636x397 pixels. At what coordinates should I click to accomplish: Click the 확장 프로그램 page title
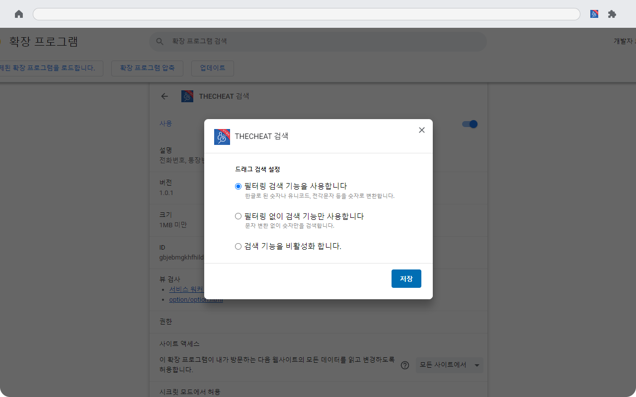tap(44, 42)
